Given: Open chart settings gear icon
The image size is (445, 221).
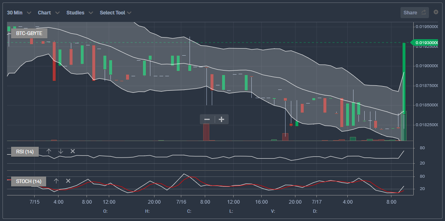Looking at the screenshot, I should [436, 12].
